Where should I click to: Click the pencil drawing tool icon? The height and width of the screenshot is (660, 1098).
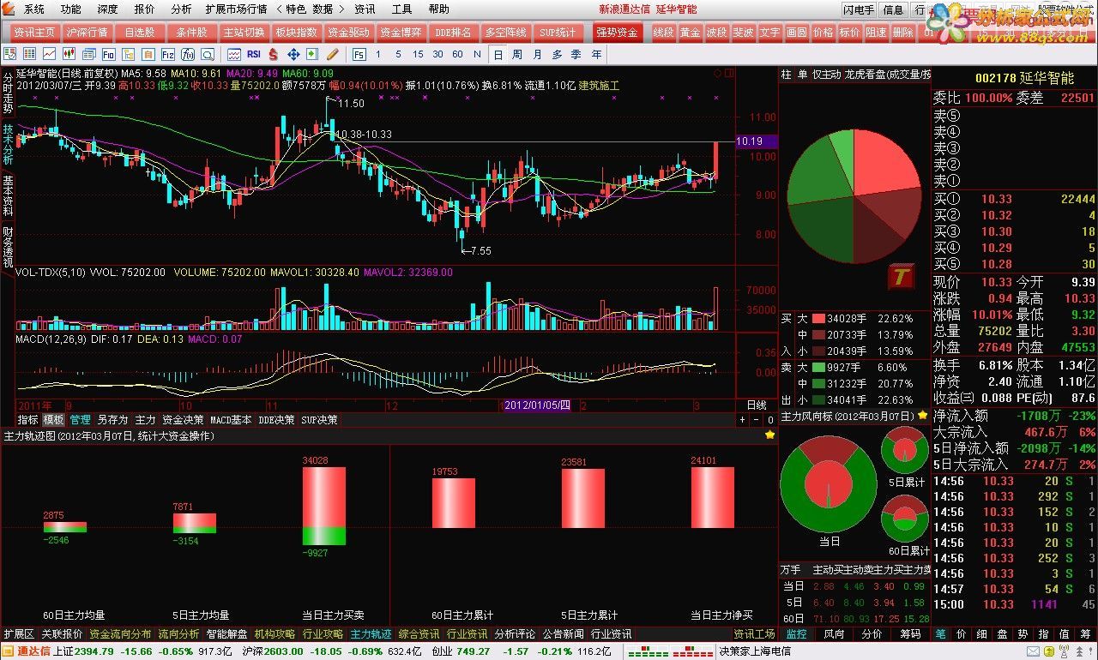(x=332, y=54)
